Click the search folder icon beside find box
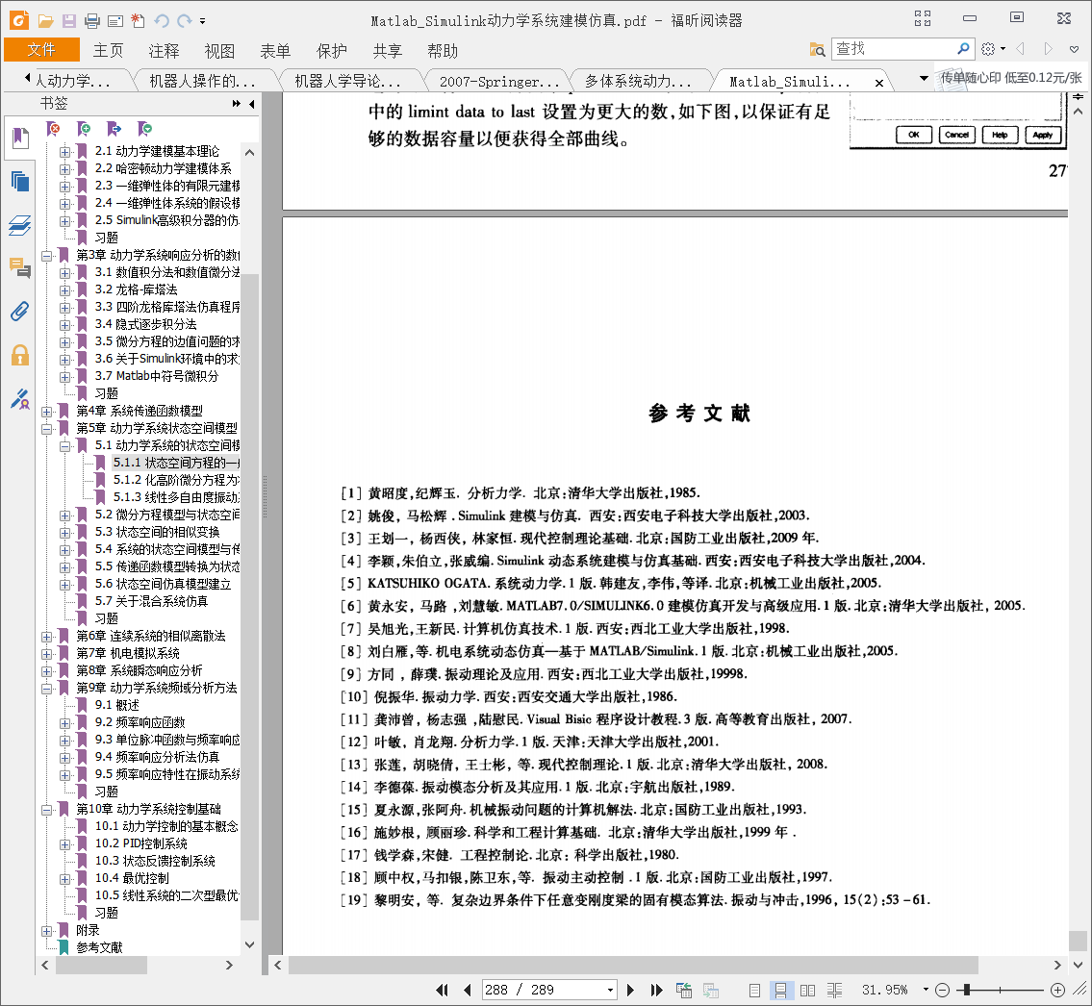The width and height of the screenshot is (1092, 1006). (x=817, y=49)
